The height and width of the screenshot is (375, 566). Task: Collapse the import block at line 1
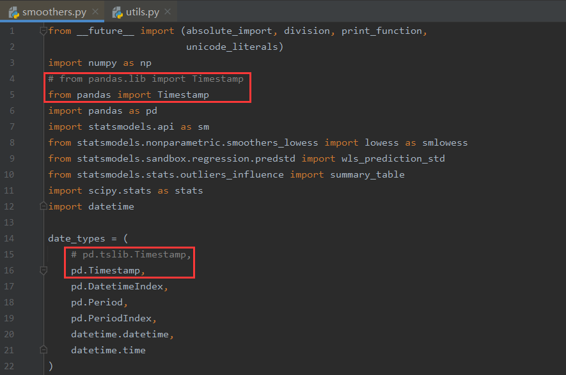tap(43, 31)
